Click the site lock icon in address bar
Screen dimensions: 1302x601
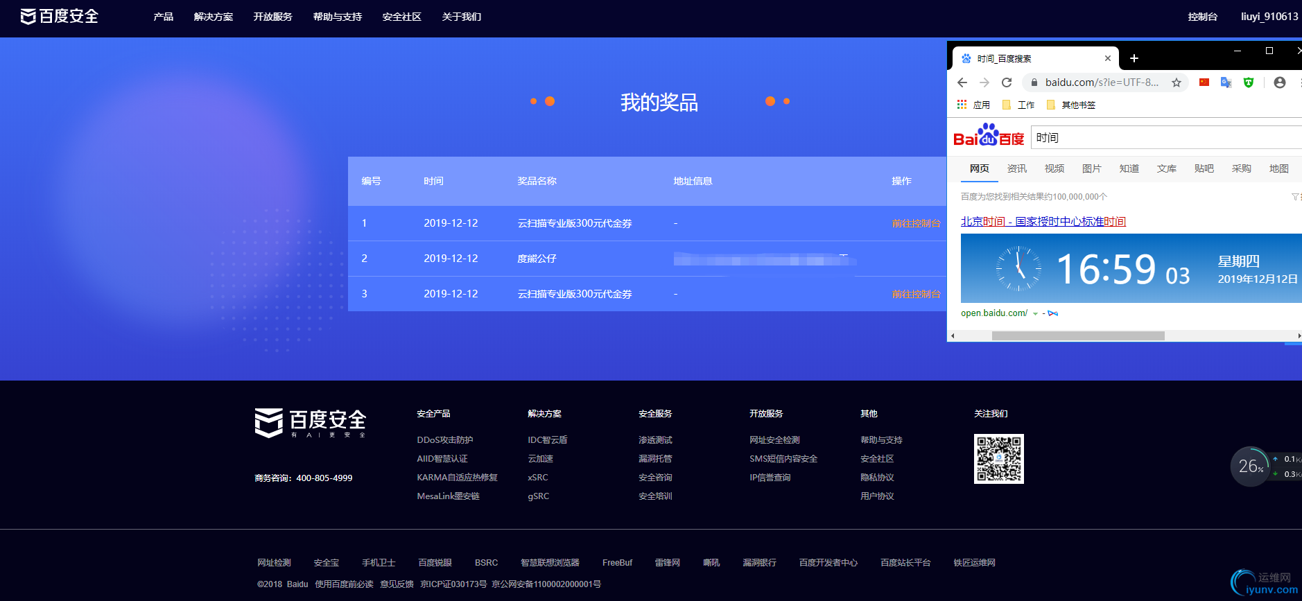1034,82
